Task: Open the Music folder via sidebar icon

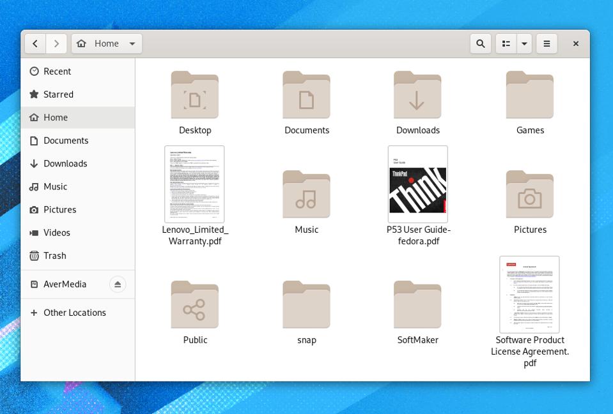Action: point(56,186)
